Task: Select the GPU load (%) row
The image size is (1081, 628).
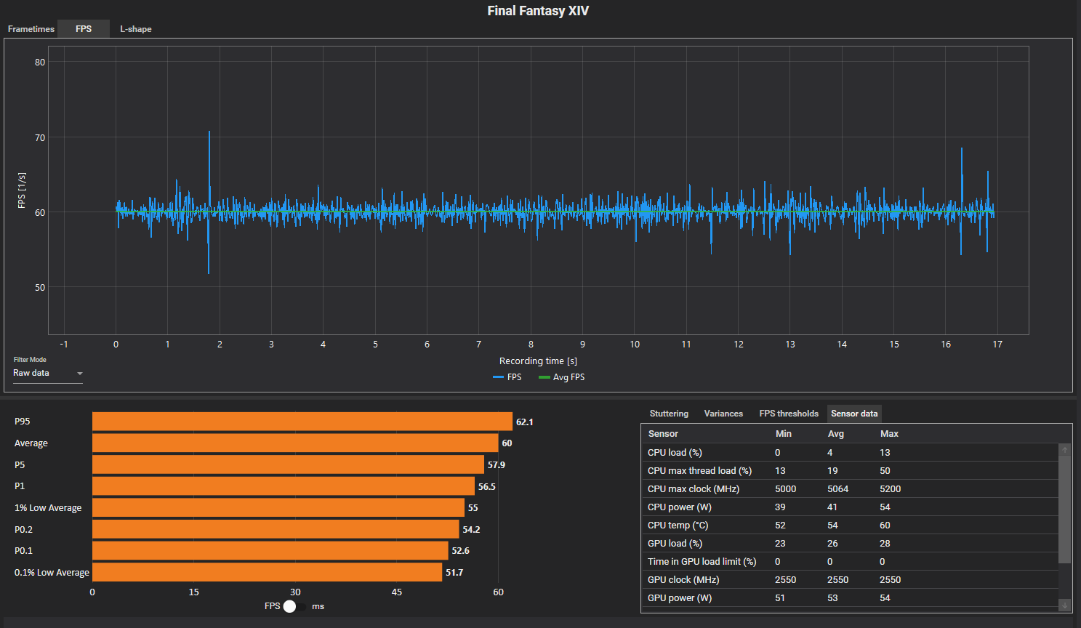Action: point(850,544)
